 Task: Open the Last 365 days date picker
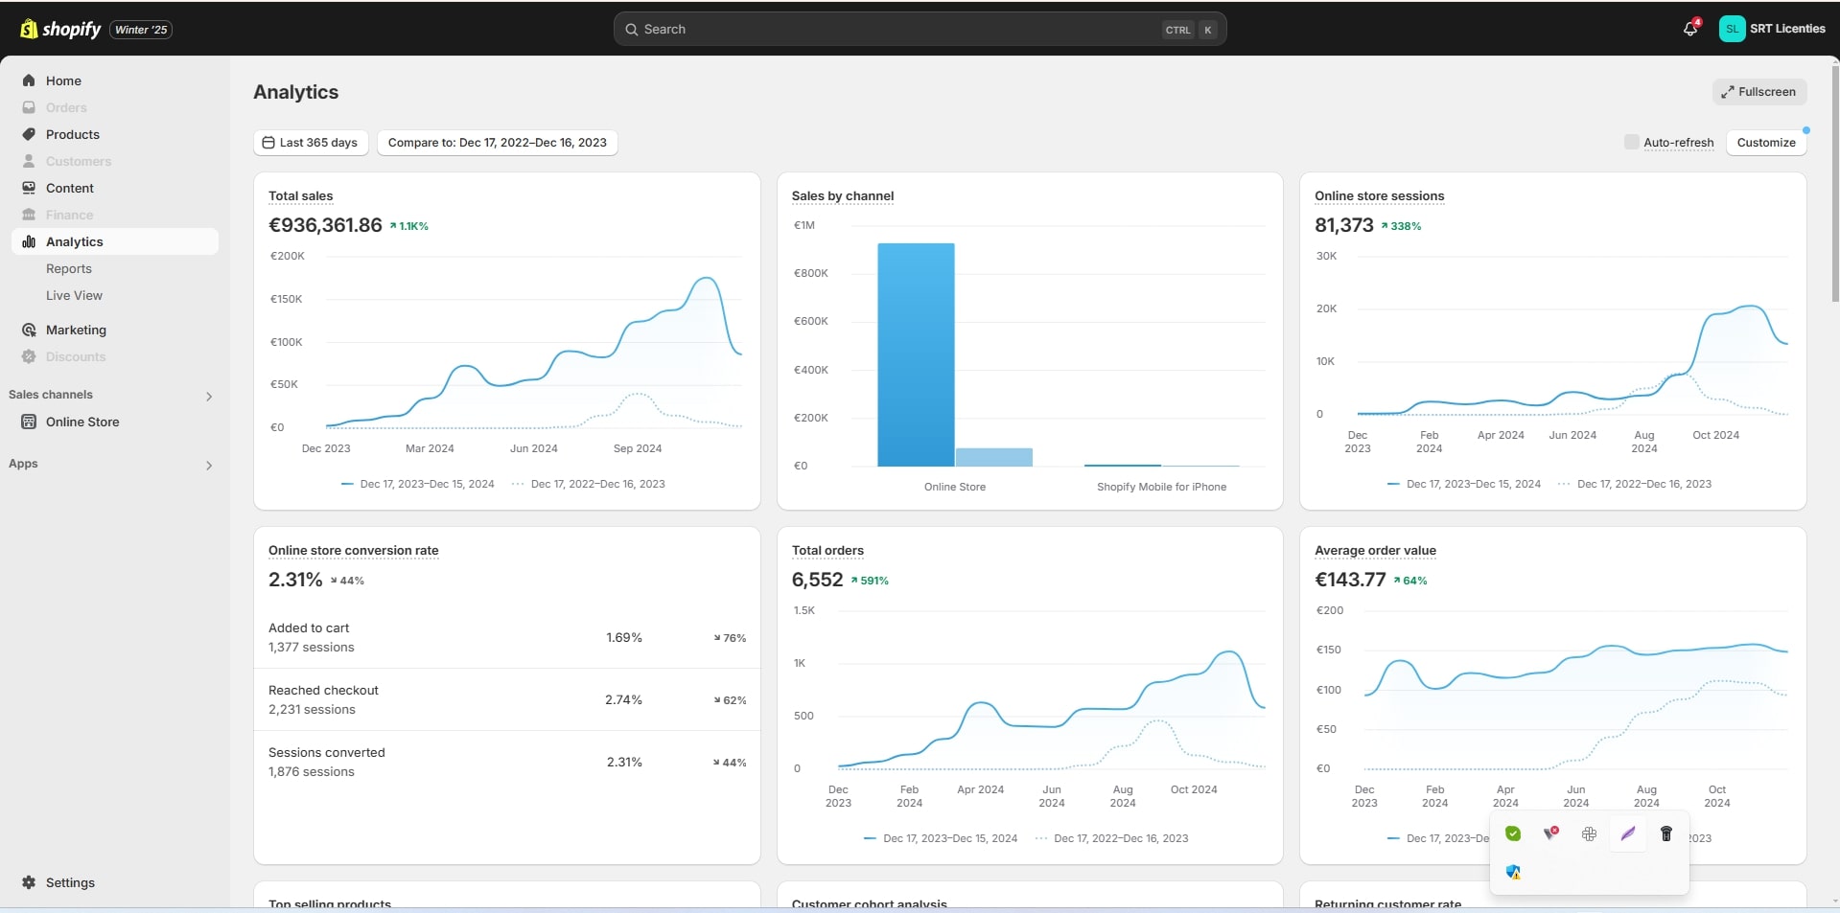point(310,143)
